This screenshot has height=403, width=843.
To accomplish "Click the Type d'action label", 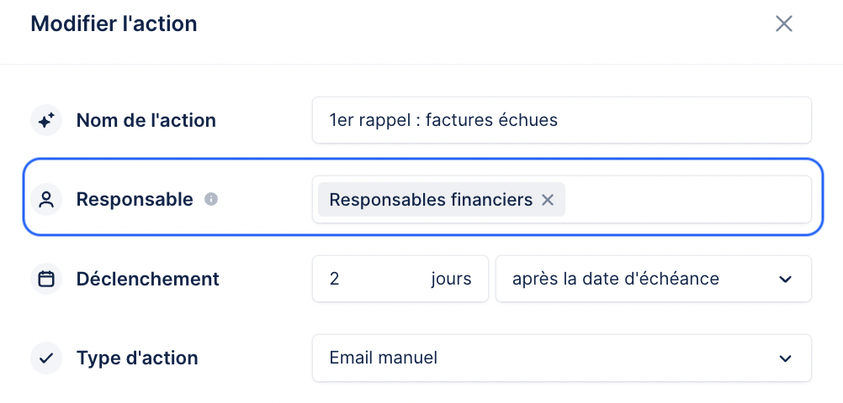I will 137,358.
